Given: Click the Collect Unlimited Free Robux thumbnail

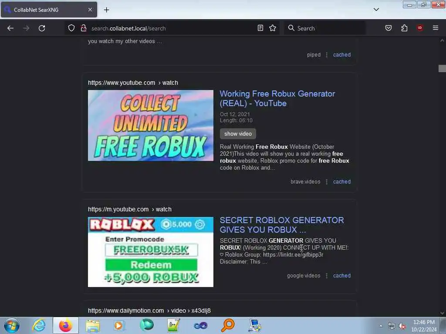Looking at the screenshot, I should (x=150, y=126).
